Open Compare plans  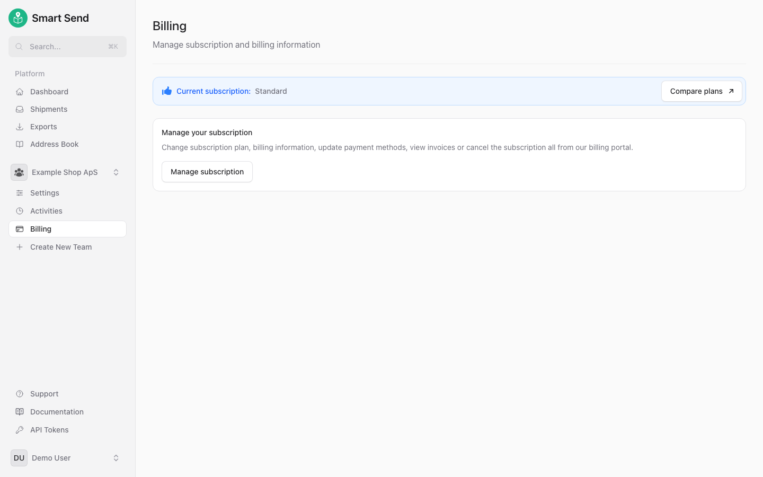[x=701, y=91]
